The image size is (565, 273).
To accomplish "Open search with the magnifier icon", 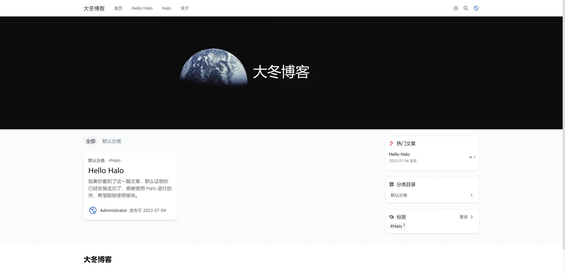I will point(466,8).
